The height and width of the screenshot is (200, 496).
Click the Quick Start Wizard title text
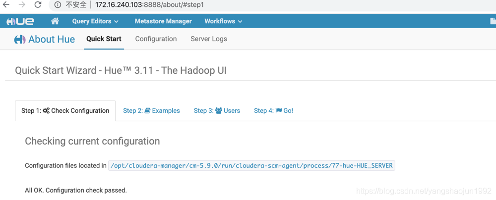[121, 70]
